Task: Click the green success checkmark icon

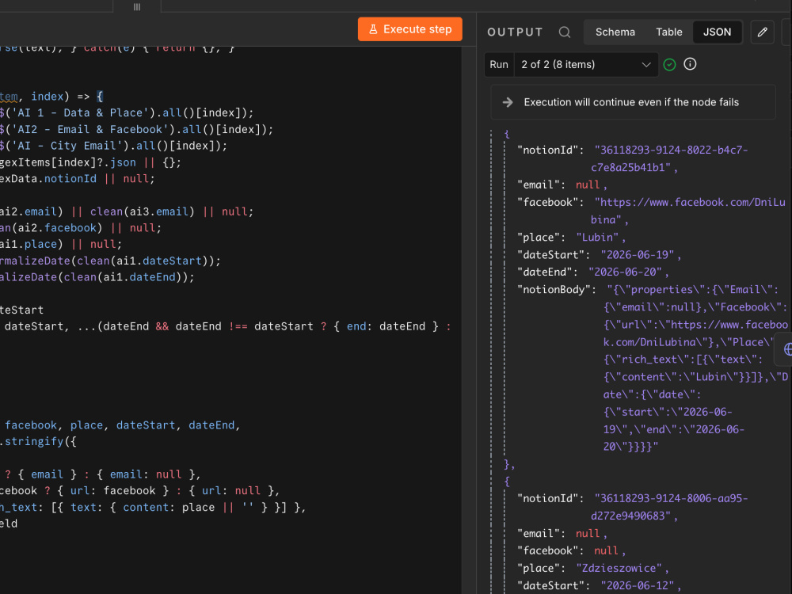Action: (x=669, y=65)
